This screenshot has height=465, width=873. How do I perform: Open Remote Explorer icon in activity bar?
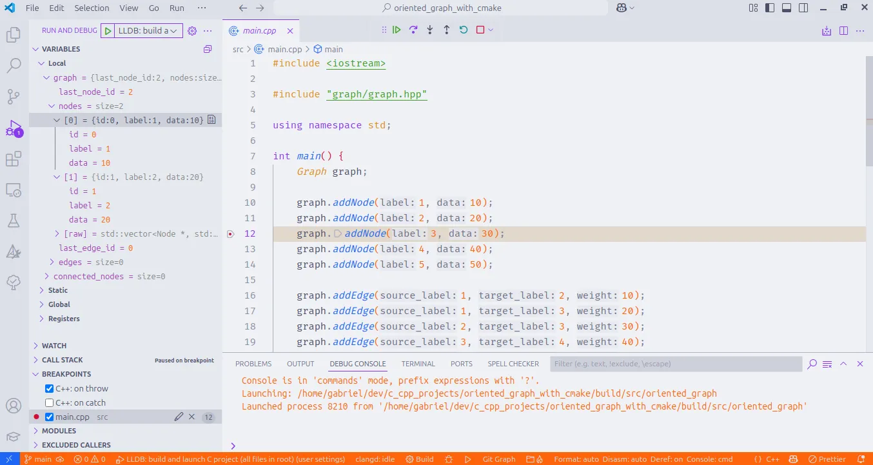coord(14,190)
